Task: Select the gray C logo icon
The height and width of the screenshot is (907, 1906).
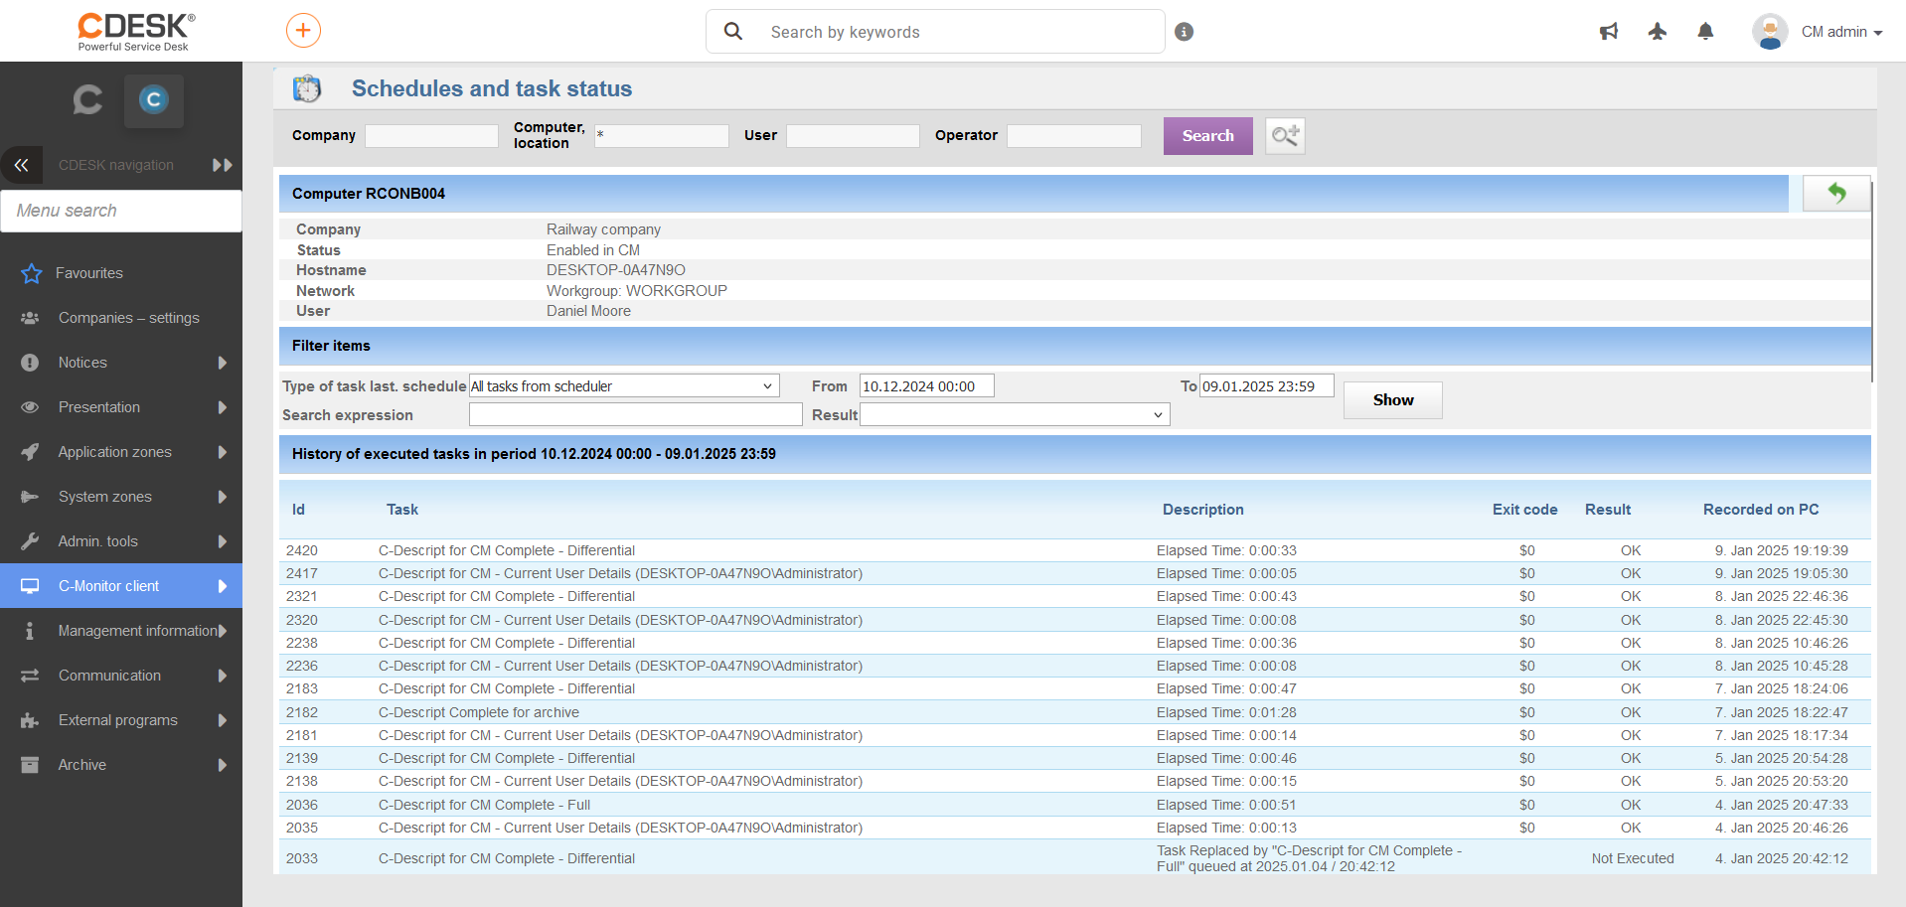Action: 87,100
